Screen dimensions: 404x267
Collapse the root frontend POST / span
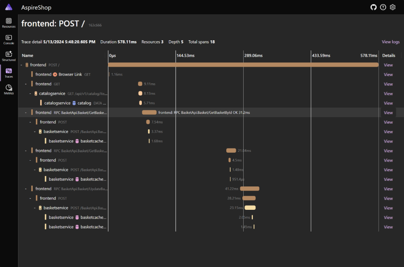point(21,65)
